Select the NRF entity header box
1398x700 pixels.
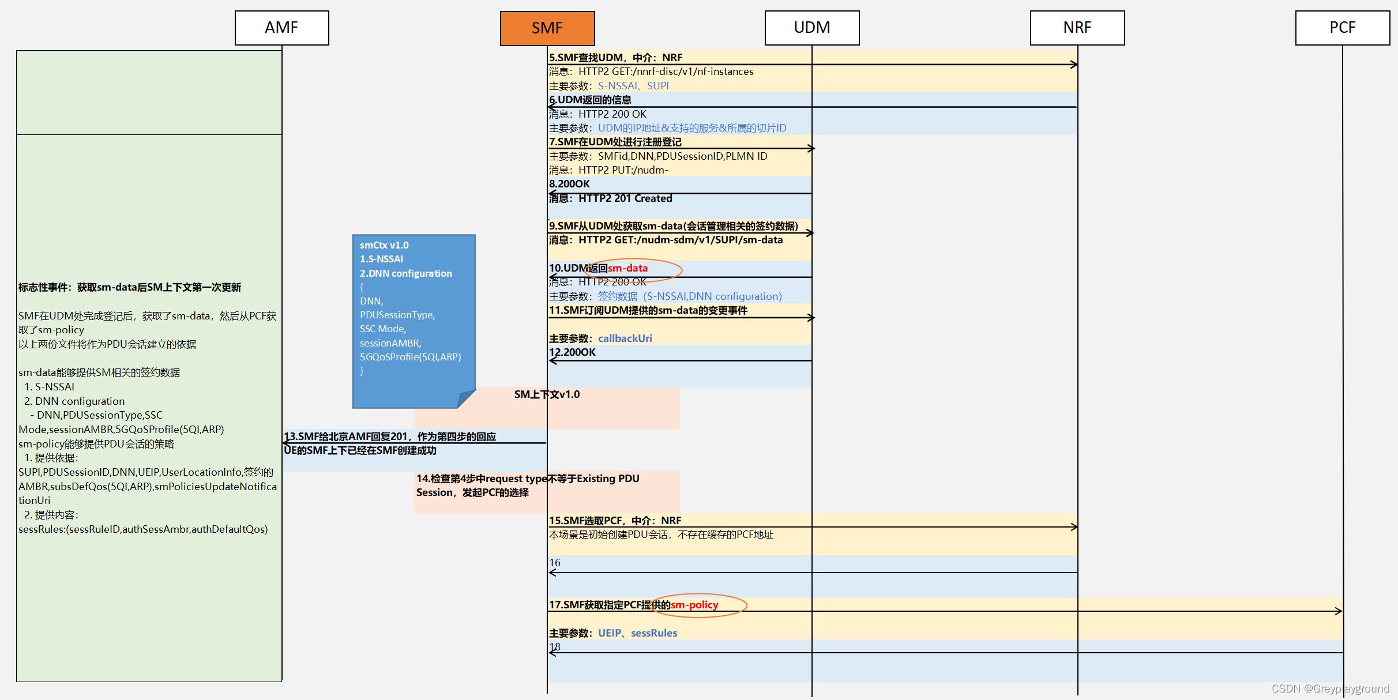tap(1077, 28)
